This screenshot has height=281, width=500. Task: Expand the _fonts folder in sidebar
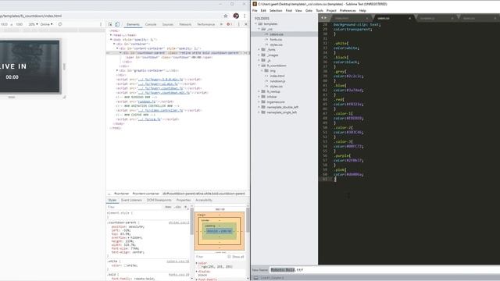[259, 50]
